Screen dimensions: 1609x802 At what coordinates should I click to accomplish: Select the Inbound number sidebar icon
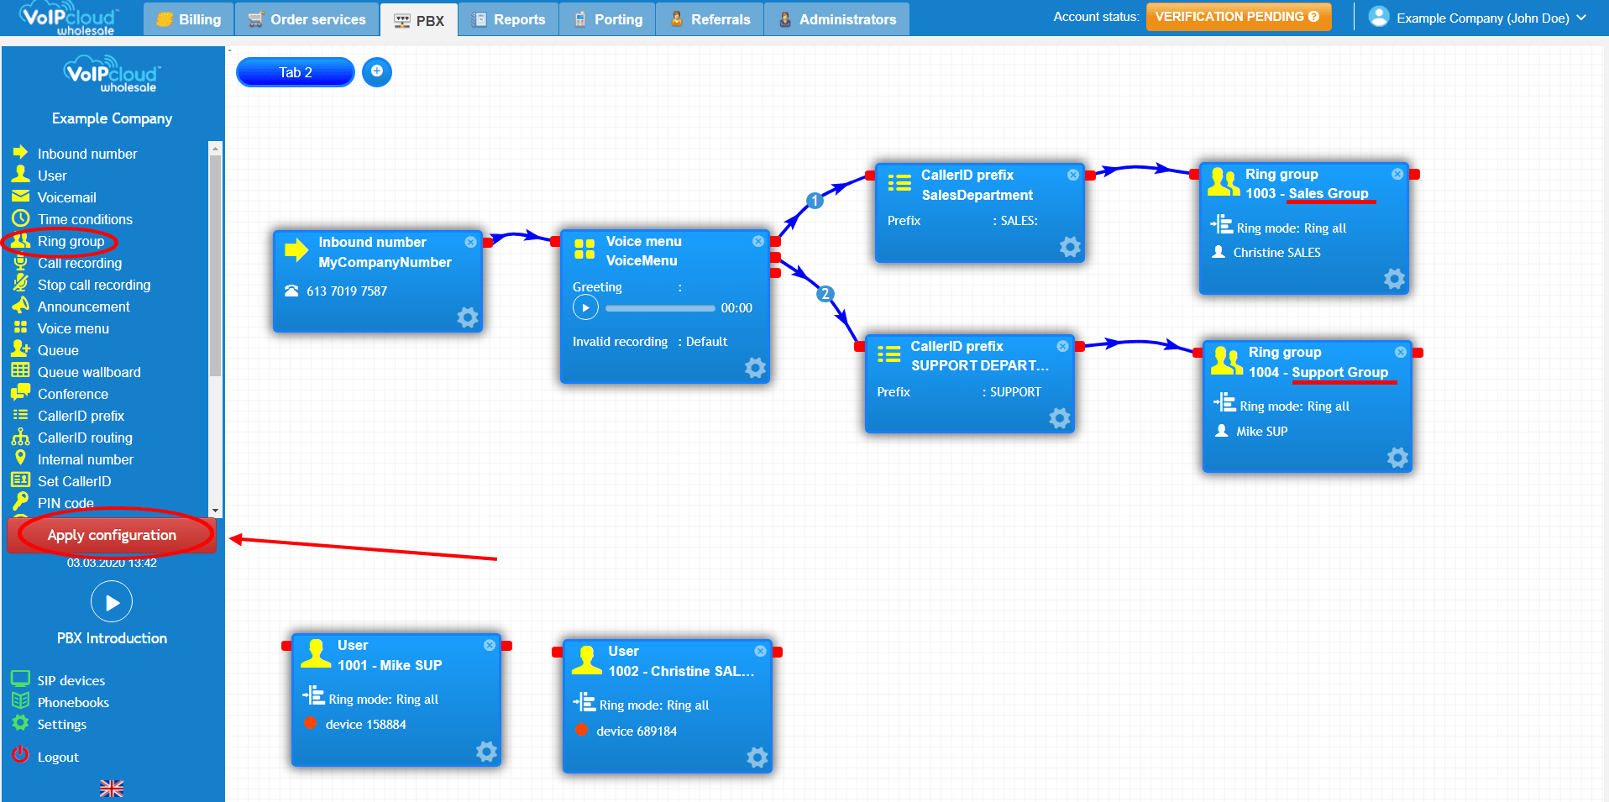(20, 153)
